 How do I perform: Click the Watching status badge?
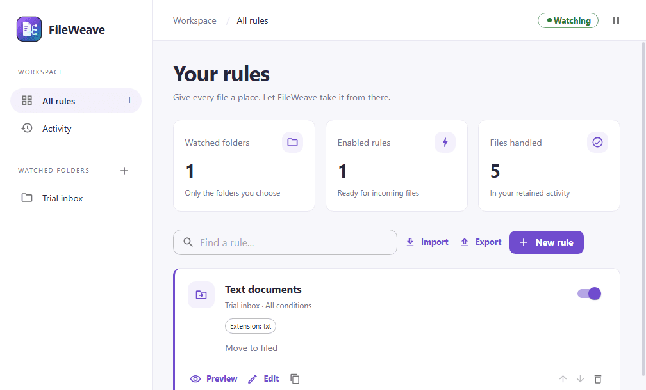pyautogui.click(x=568, y=20)
